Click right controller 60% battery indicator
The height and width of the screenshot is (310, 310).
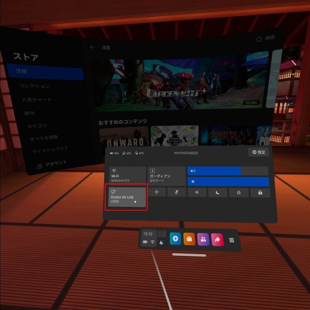(x=139, y=153)
